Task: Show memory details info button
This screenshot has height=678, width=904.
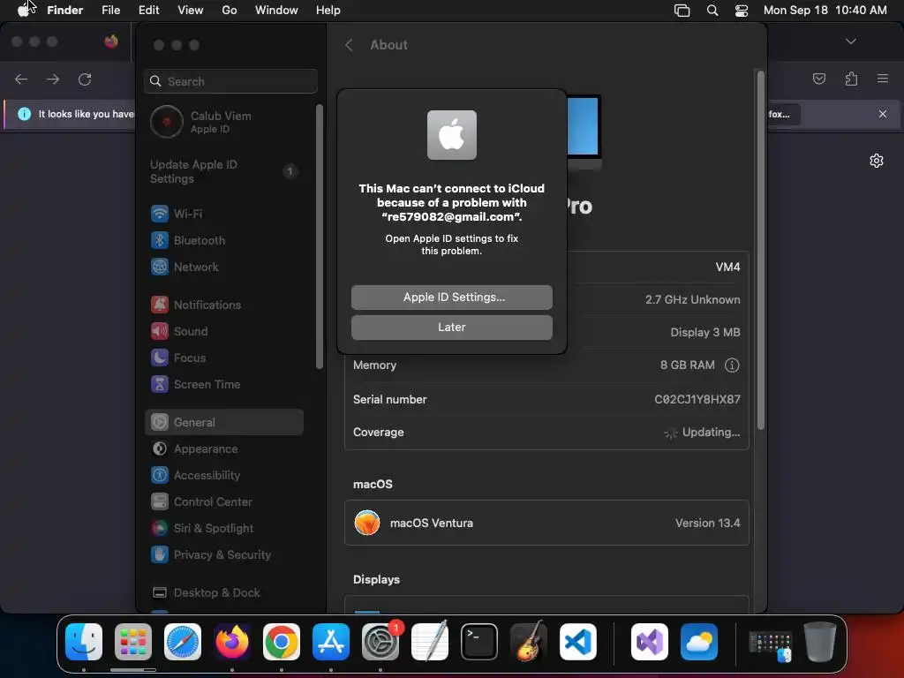Action: [732, 365]
